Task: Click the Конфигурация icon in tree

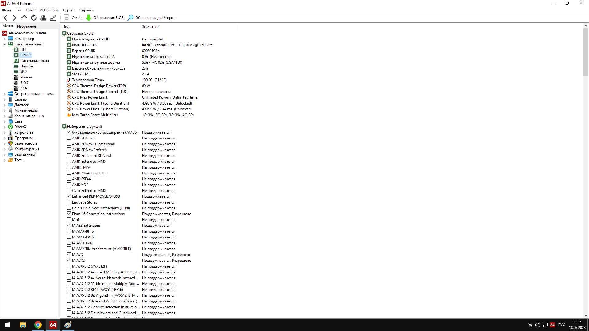Action: [10, 149]
